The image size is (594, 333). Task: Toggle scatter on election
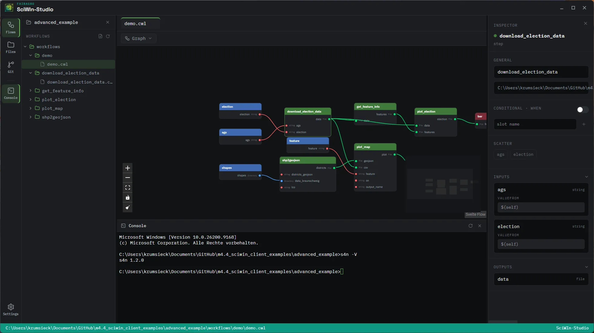tap(523, 155)
